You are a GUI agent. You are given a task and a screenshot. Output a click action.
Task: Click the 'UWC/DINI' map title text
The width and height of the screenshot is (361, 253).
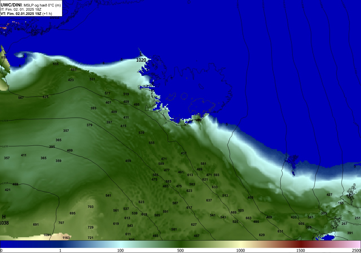pos(11,5)
